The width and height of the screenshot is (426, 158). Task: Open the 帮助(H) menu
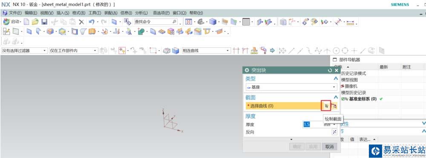coord(196,13)
